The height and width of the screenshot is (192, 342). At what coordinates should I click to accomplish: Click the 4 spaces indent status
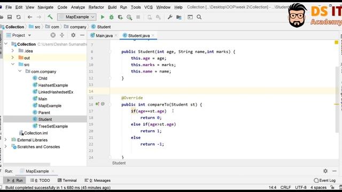coord(318,187)
